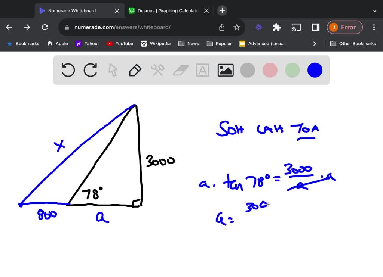
Task: Expand the hidden bookmarks chevron
Action: click(x=315, y=43)
